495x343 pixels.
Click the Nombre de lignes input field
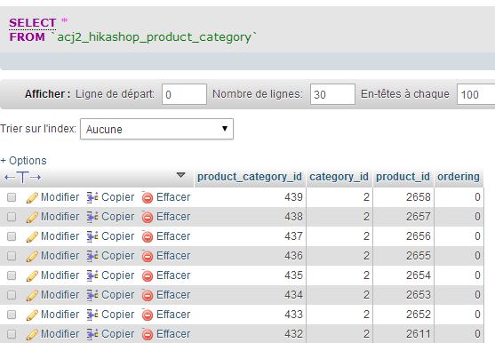click(x=332, y=94)
